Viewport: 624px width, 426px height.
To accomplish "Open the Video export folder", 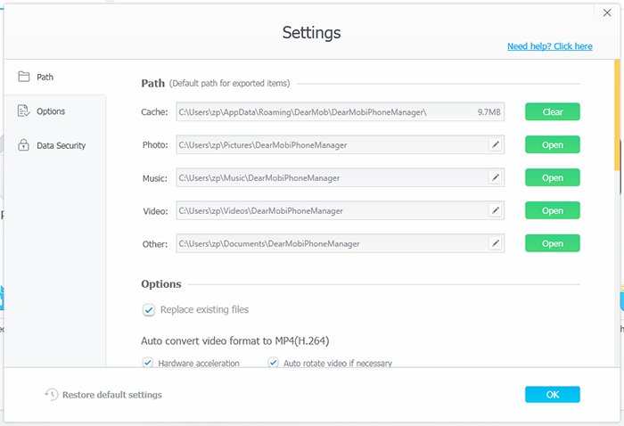I will [x=553, y=210].
